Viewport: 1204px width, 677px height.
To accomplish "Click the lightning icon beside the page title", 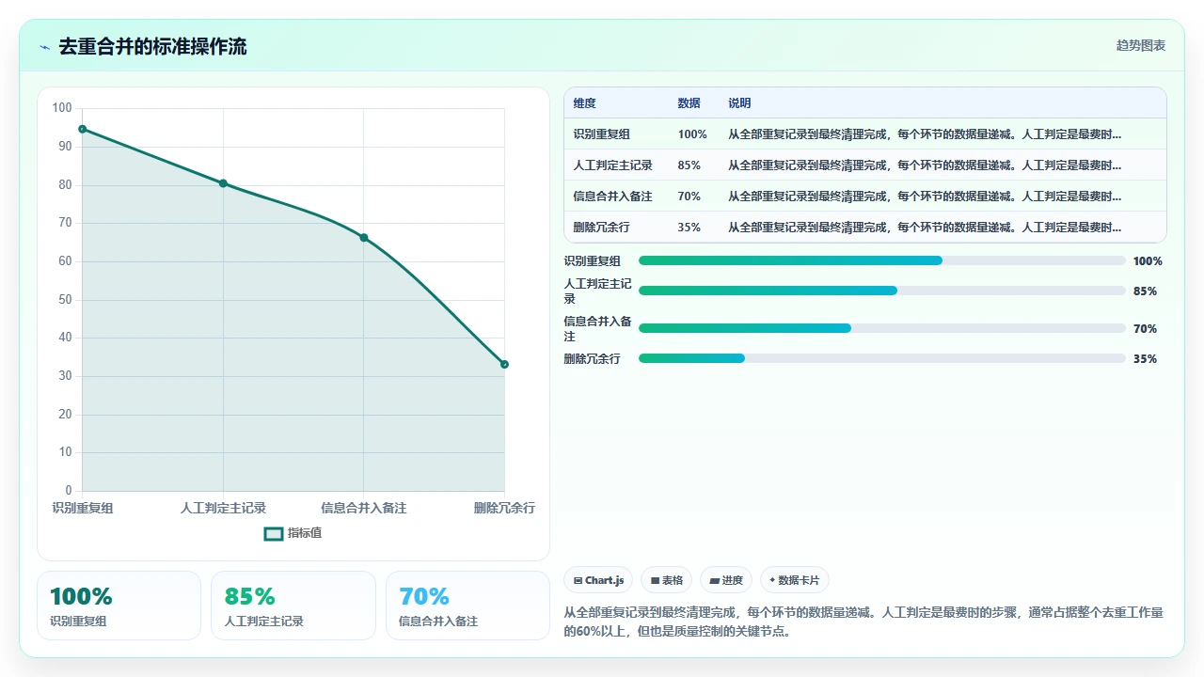I will (x=44, y=47).
